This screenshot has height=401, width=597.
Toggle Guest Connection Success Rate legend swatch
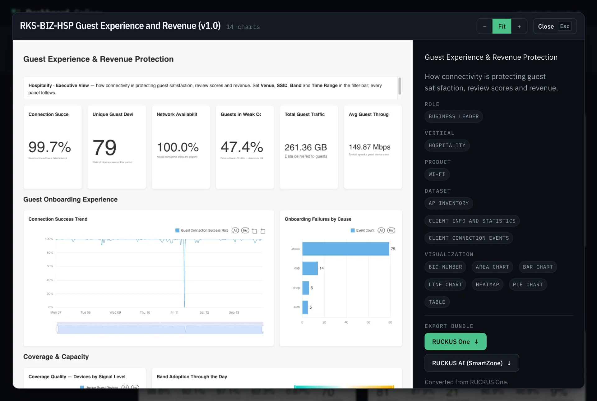177,230
